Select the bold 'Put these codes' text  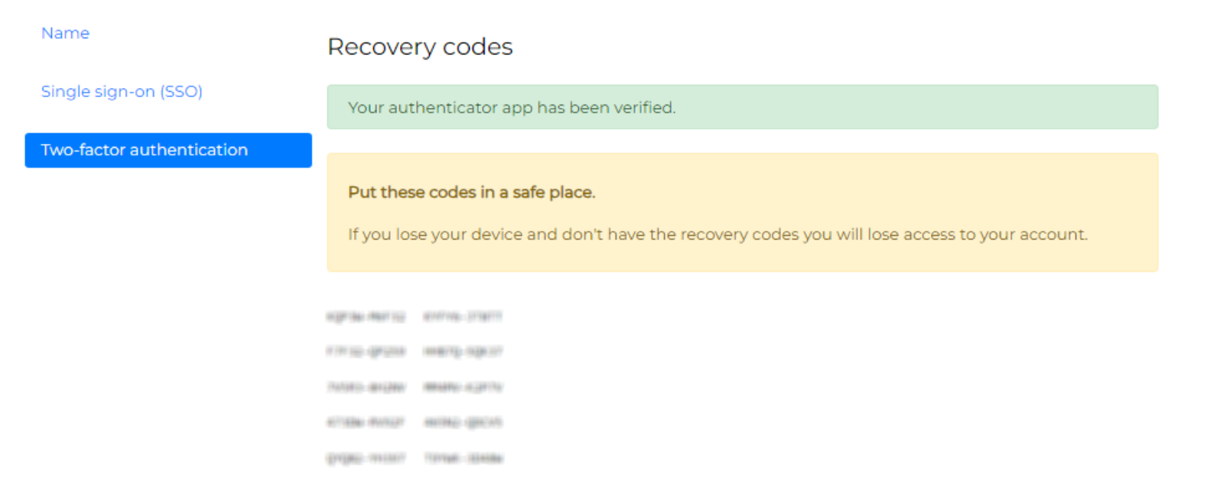coord(471,192)
